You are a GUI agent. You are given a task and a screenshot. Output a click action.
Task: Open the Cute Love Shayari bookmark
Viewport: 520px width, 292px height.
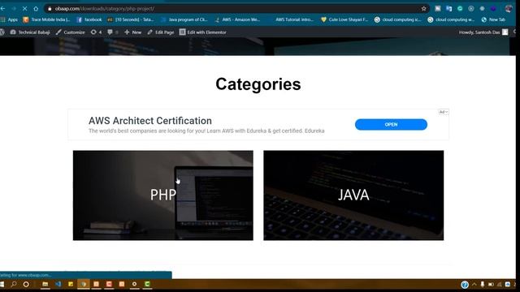344,19
